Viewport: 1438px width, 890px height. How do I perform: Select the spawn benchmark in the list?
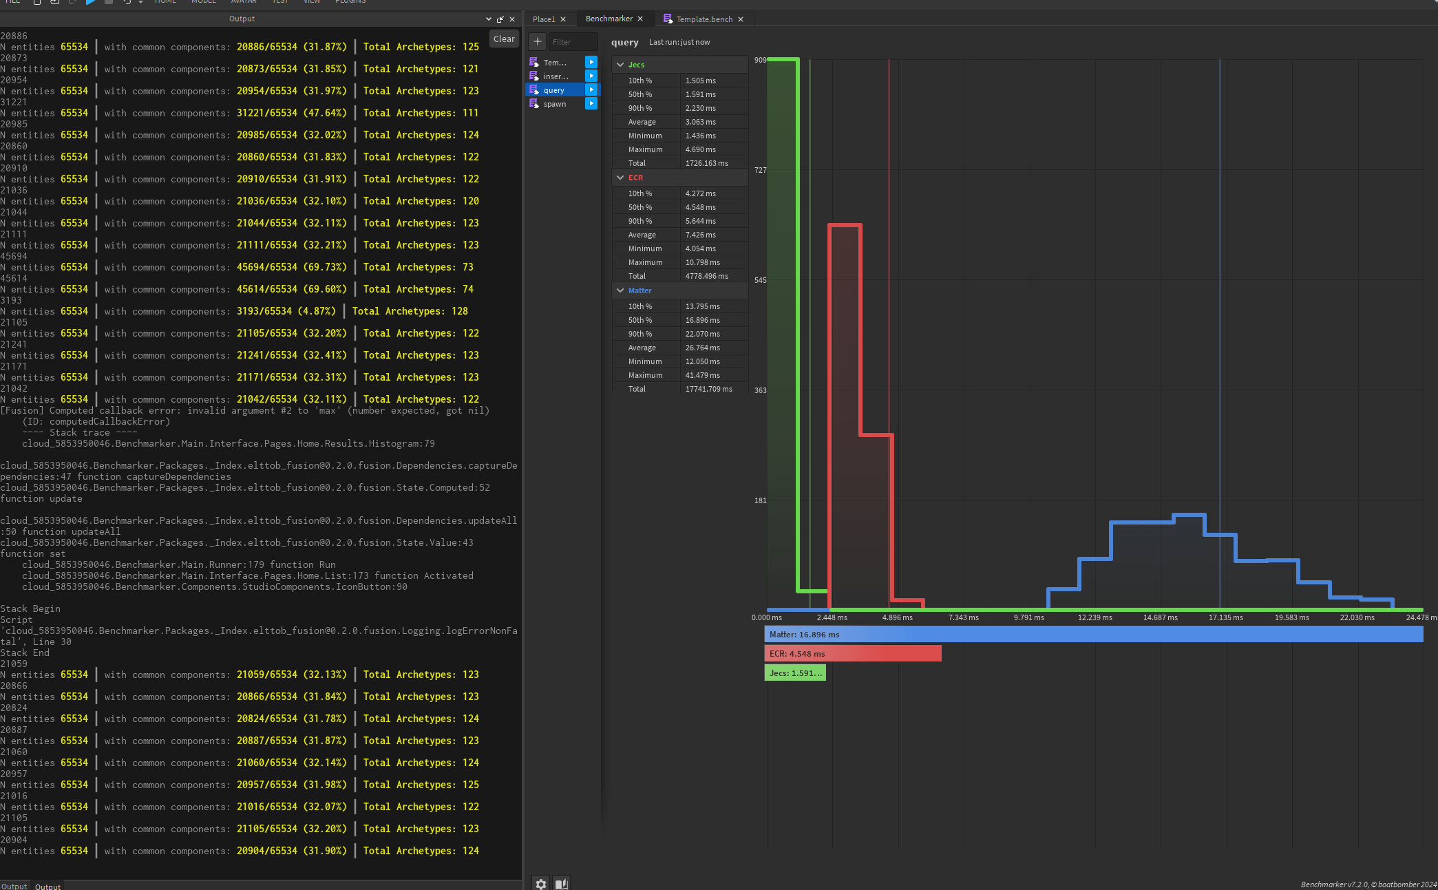click(x=555, y=104)
